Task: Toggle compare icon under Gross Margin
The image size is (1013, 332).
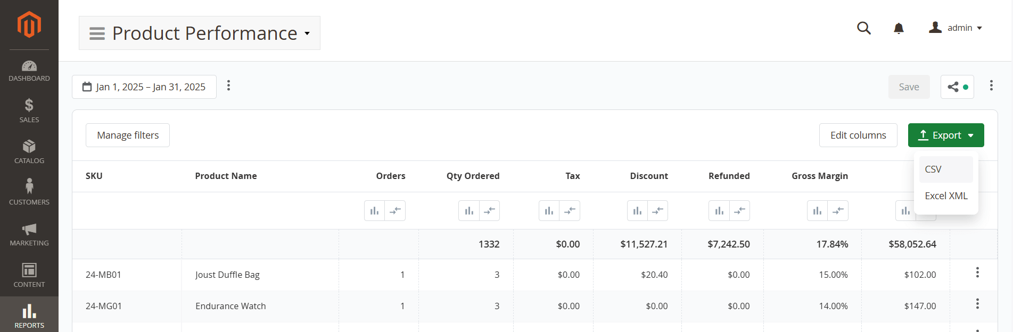Action: (838, 211)
